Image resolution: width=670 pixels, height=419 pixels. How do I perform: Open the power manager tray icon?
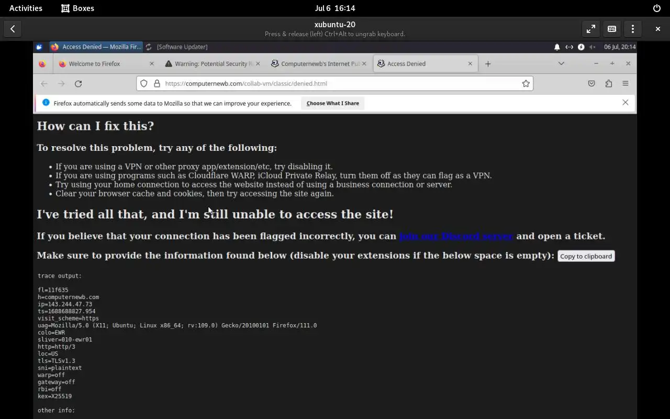(581, 47)
